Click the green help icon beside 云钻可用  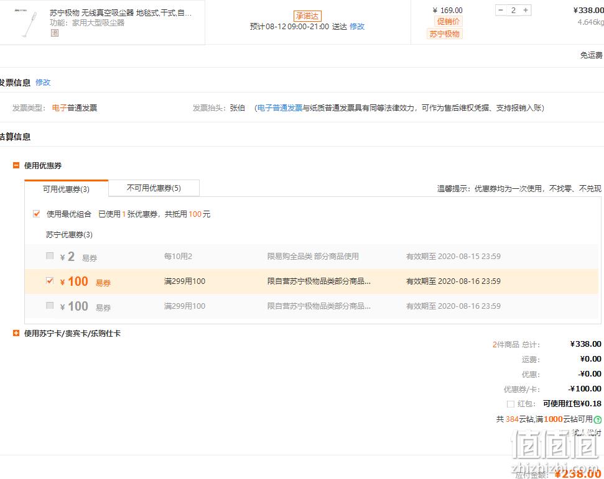coord(597,420)
